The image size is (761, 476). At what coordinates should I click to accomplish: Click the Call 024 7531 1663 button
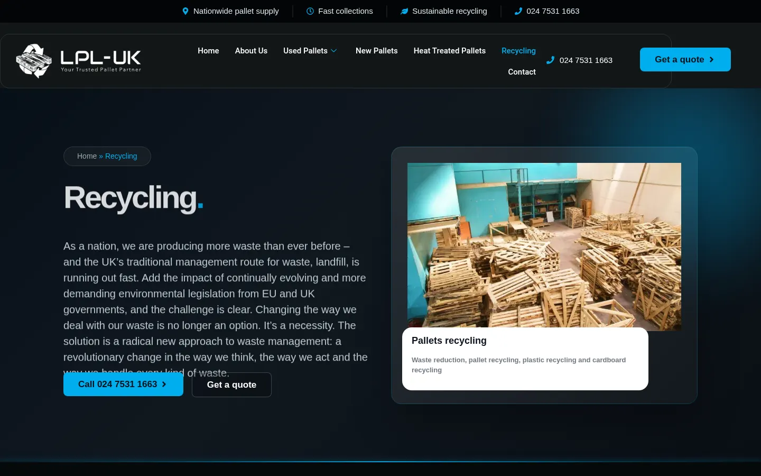tap(123, 385)
